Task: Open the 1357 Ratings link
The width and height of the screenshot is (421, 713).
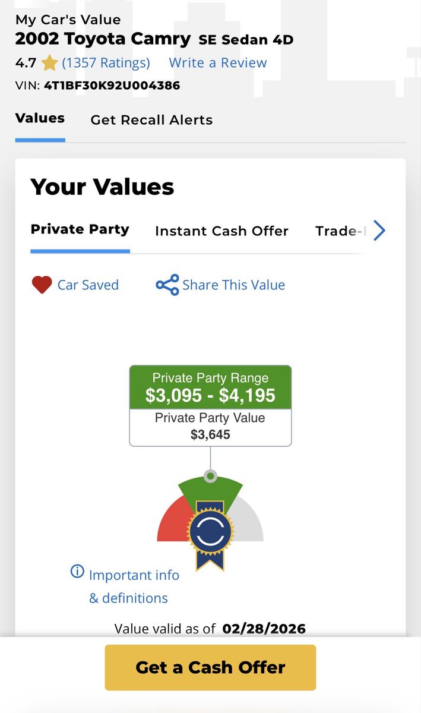Action: tap(106, 63)
